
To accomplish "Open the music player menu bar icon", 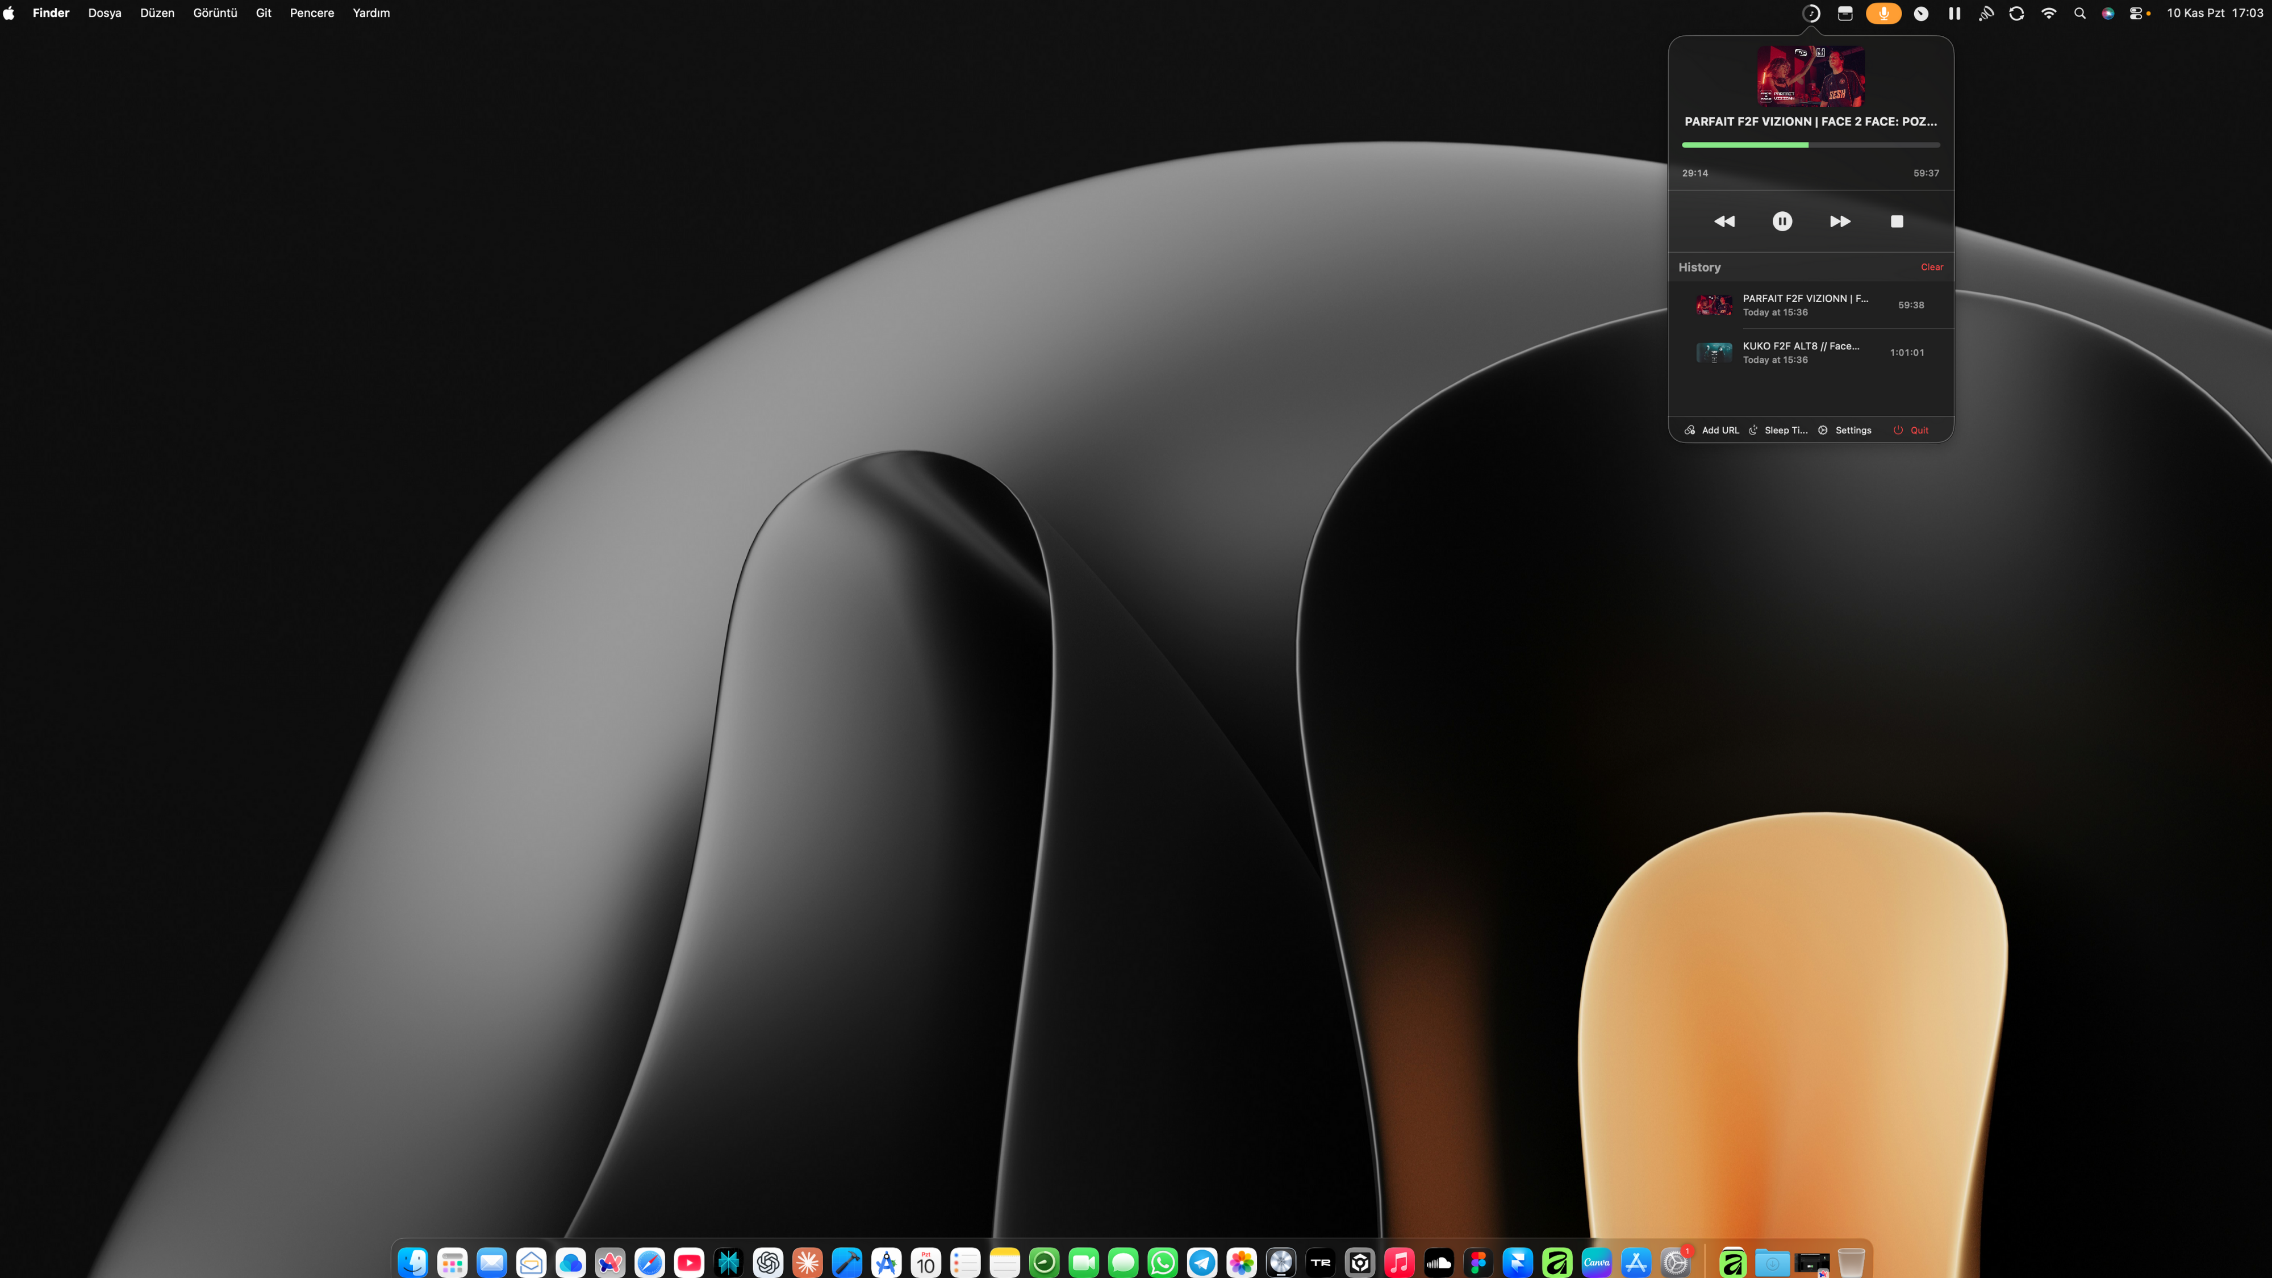I will (1811, 13).
